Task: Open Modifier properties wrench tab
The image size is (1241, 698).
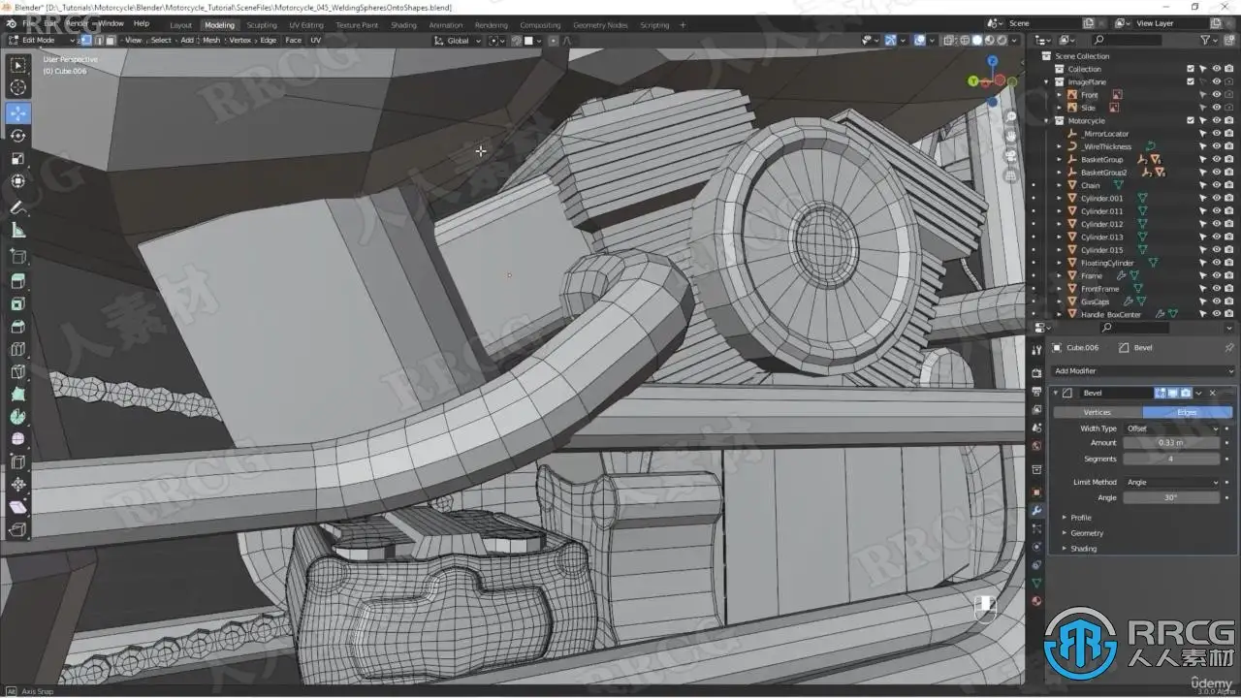Action: (x=1036, y=510)
